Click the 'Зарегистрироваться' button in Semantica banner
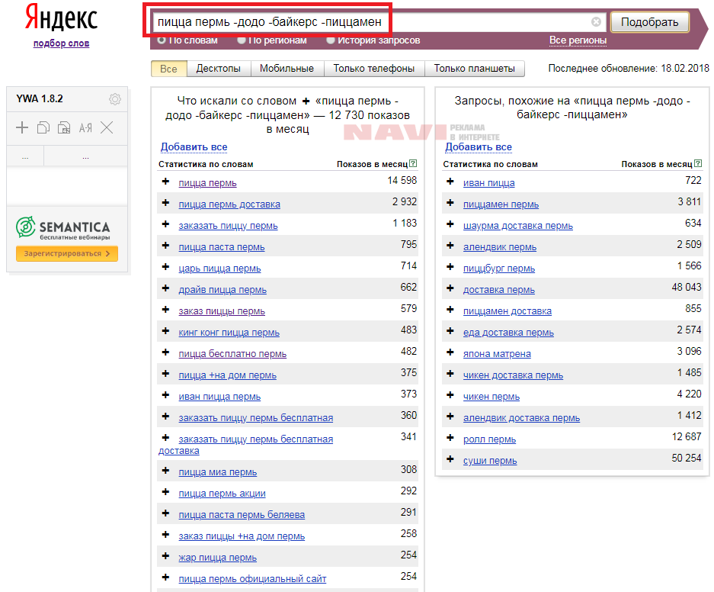 click(x=67, y=253)
